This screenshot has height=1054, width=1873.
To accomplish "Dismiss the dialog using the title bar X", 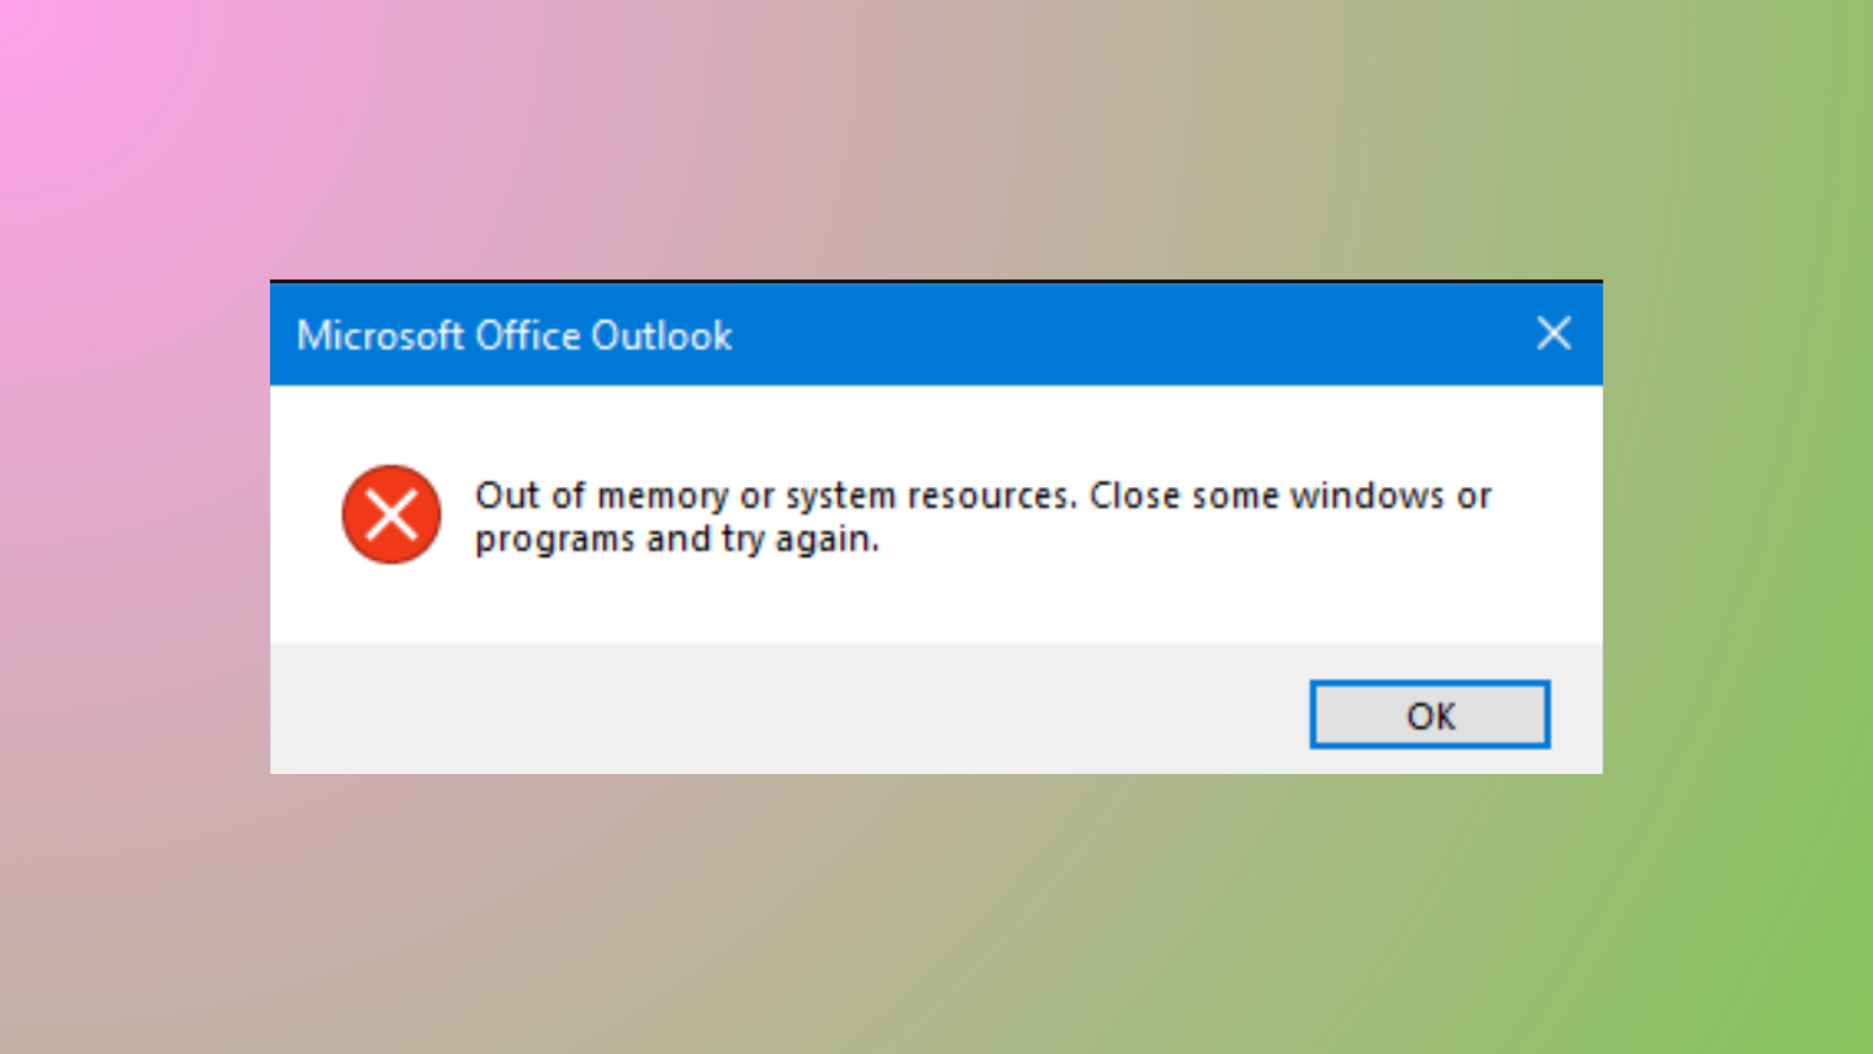I will (x=1554, y=334).
